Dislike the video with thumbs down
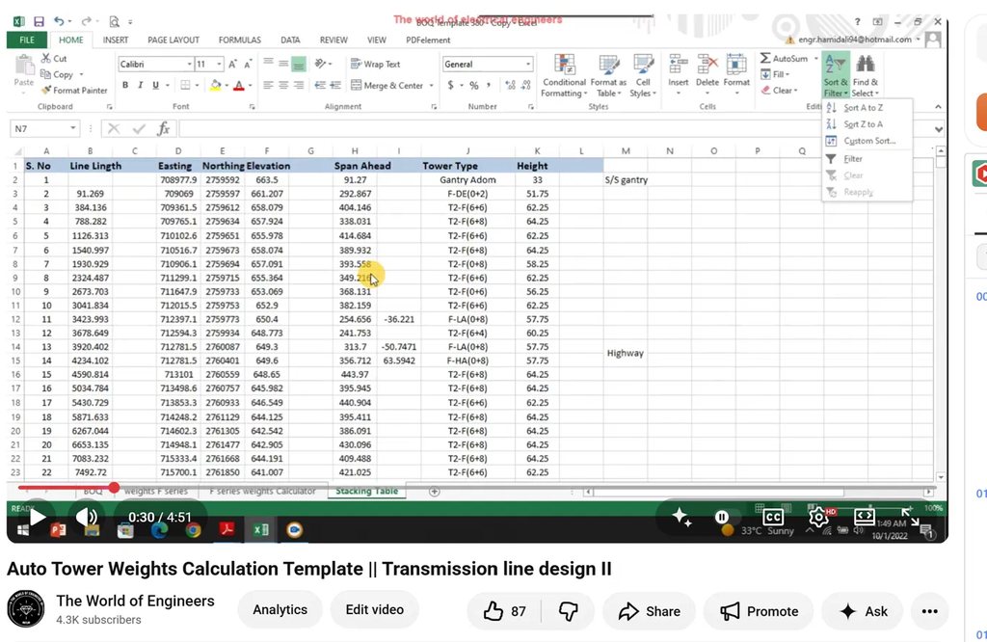 pos(568,611)
